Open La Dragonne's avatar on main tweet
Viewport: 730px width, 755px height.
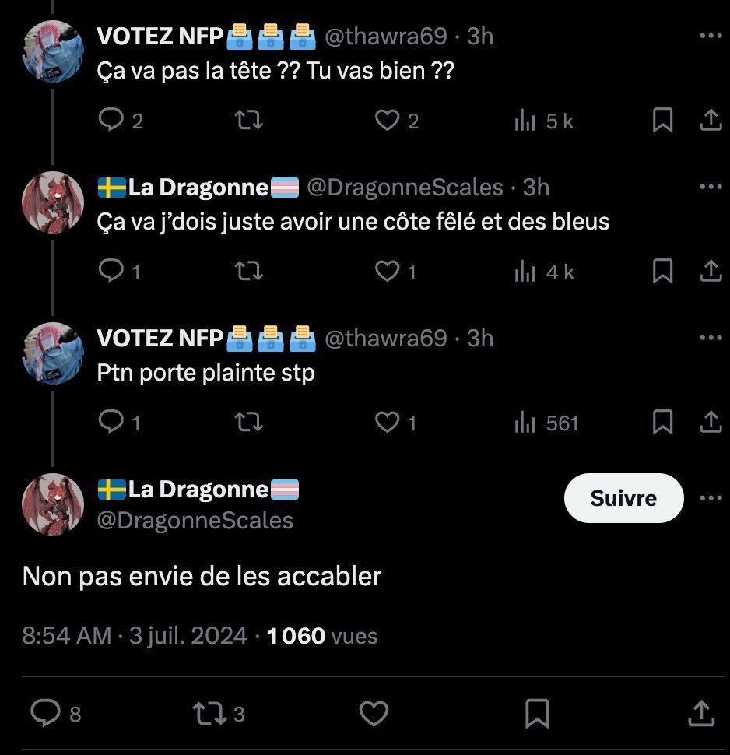tap(52, 504)
